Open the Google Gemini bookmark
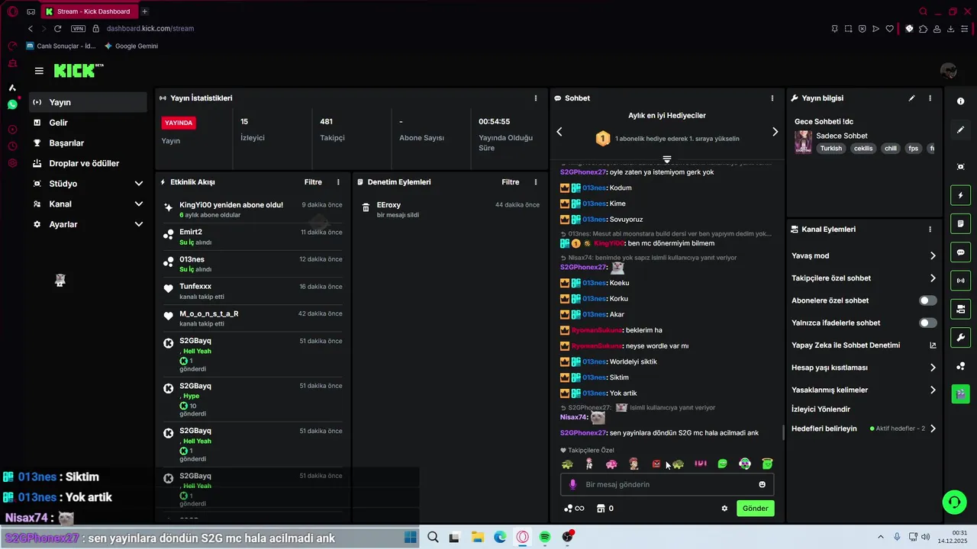 click(131, 46)
